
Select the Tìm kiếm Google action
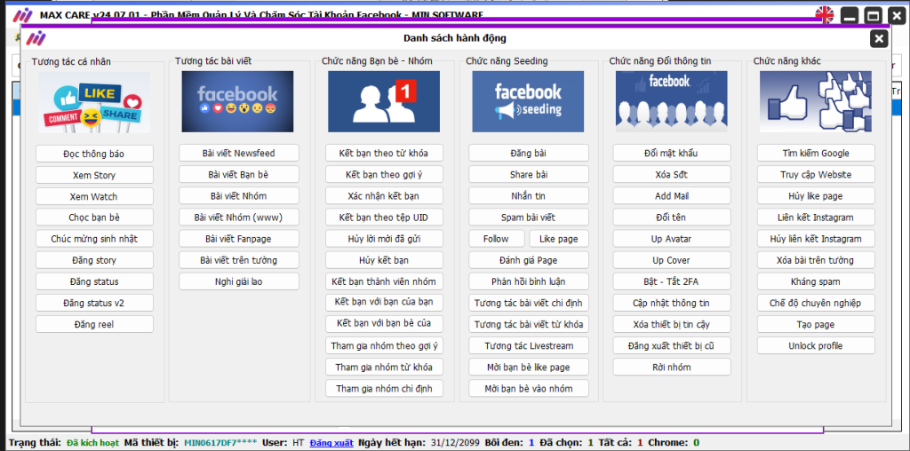tap(816, 153)
